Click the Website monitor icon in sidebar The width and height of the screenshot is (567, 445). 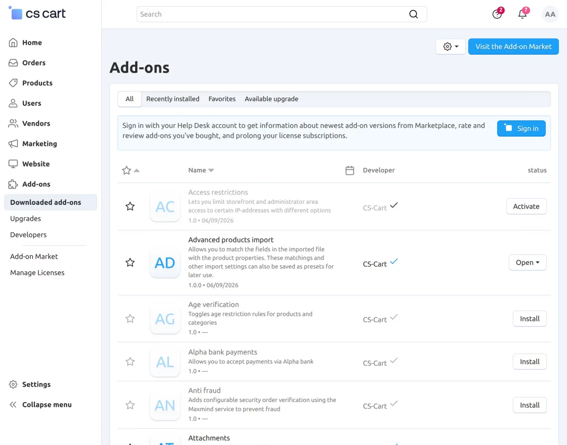click(13, 164)
